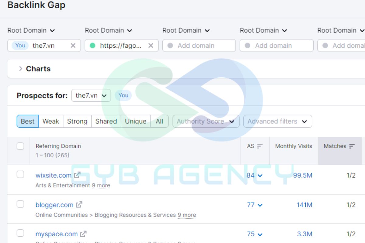The height and width of the screenshot is (243, 365).
Task: Open the third Root Domain dropdown
Action: [x=186, y=30]
